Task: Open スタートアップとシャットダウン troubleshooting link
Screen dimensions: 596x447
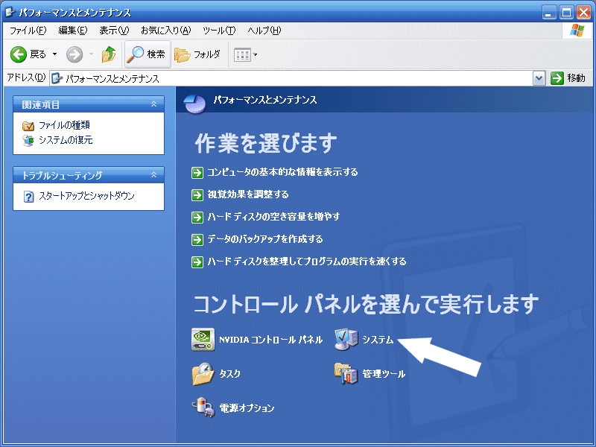Action: point(86,196)
